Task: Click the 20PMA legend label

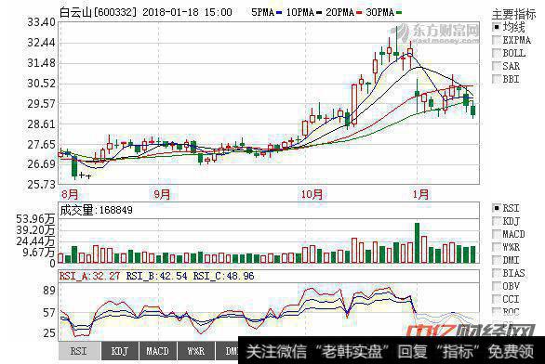Action: click(340, 12)
